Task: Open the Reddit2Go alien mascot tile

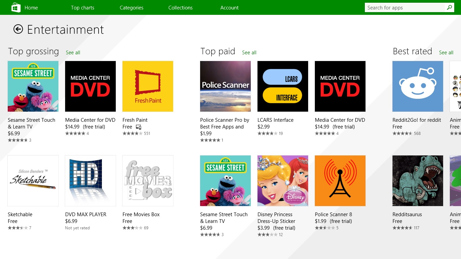Action: coord(418,86)
